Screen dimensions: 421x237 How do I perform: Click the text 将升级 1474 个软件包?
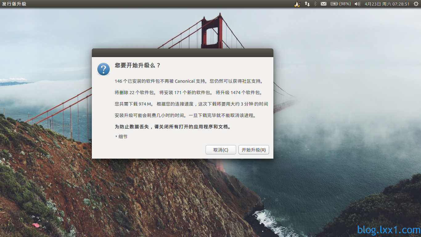(x=239, y=92)
